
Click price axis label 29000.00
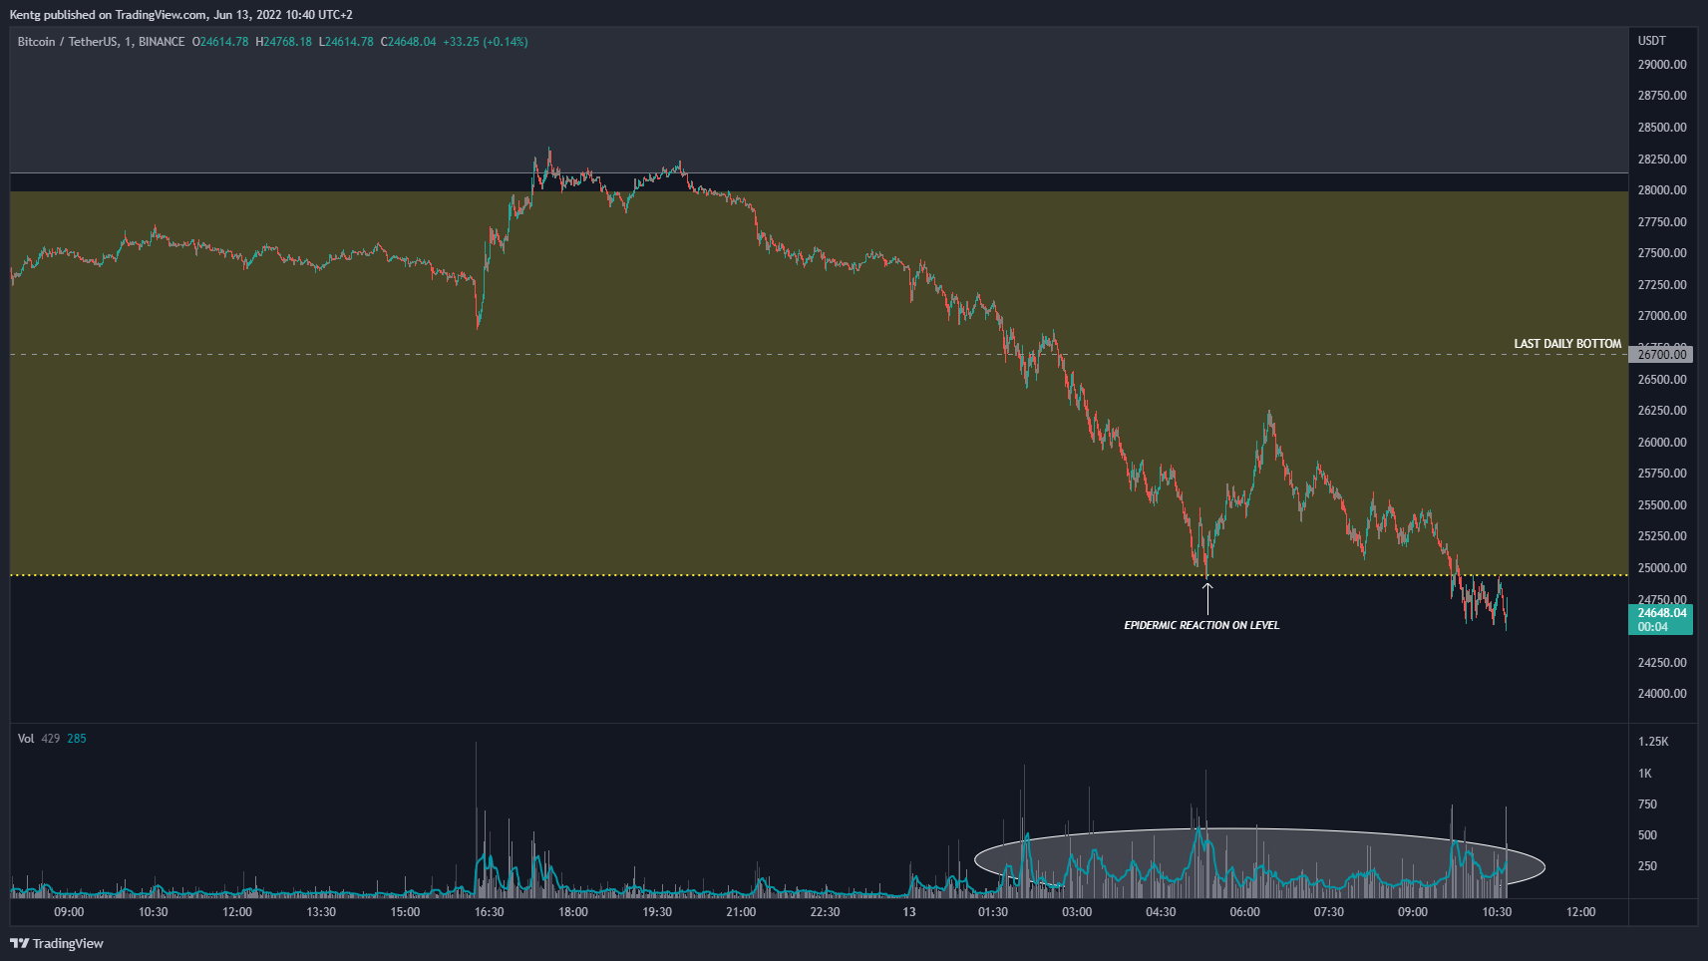coord(1662,65)
